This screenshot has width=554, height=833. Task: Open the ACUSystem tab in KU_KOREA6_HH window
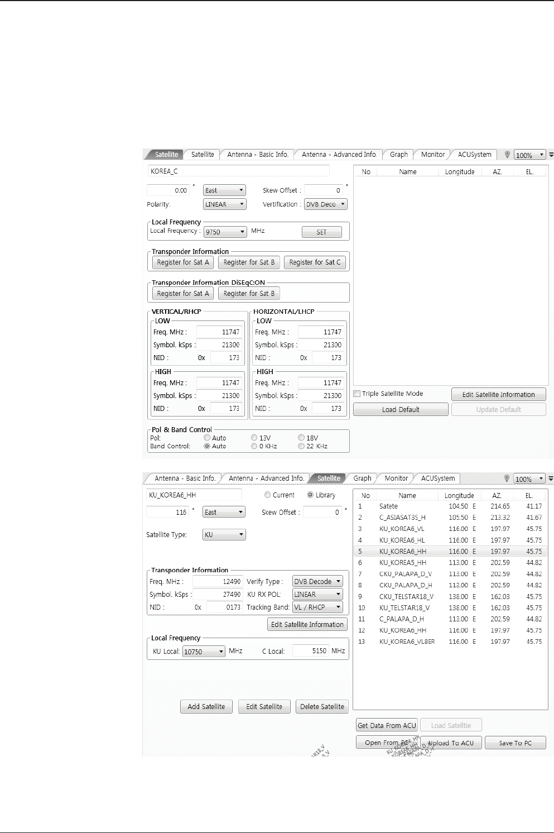[438, 478]
